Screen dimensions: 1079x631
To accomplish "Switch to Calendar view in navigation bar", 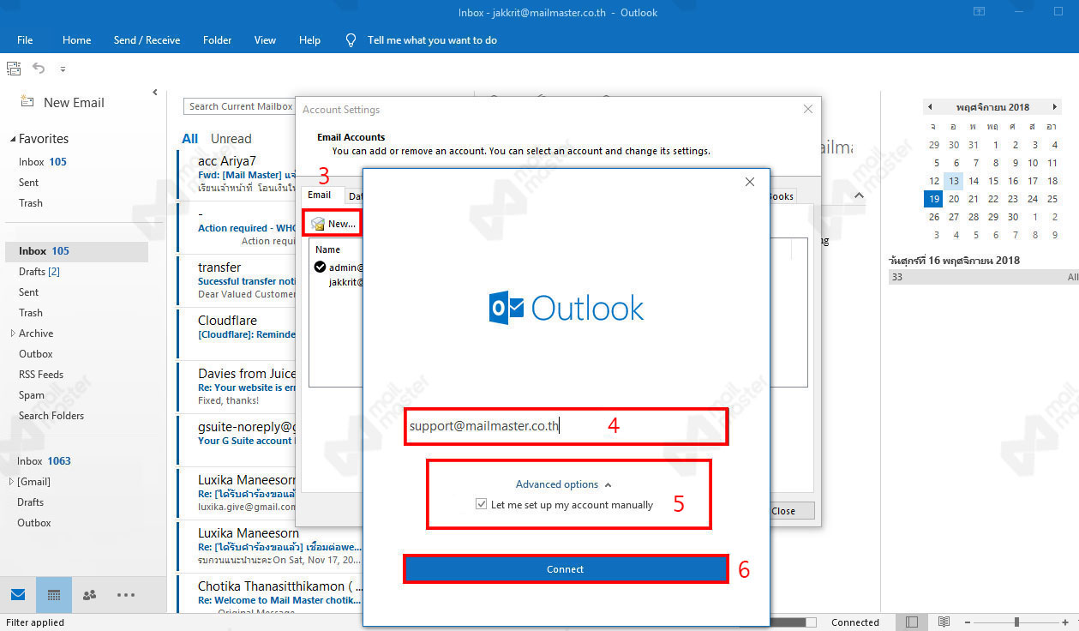I will pos(53,594).
